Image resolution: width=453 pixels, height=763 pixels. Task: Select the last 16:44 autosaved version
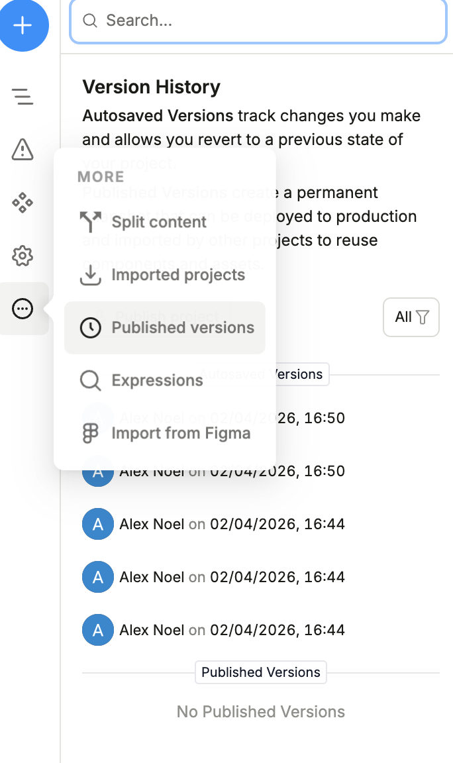click(x=232, y=630)
